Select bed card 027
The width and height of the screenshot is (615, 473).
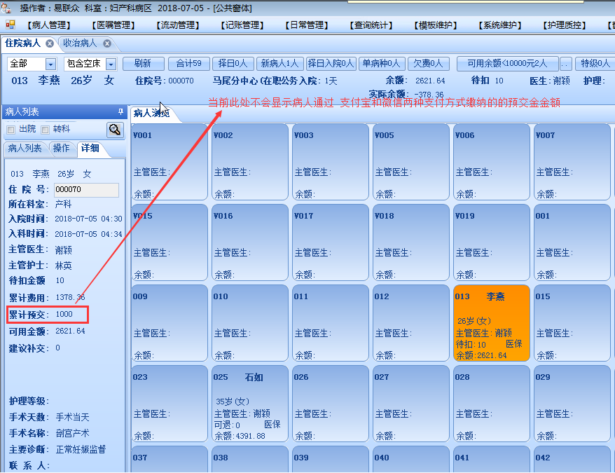pyautogui.click(x=410, y=404)
